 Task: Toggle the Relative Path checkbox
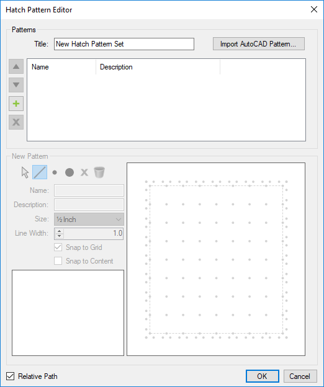11,376
